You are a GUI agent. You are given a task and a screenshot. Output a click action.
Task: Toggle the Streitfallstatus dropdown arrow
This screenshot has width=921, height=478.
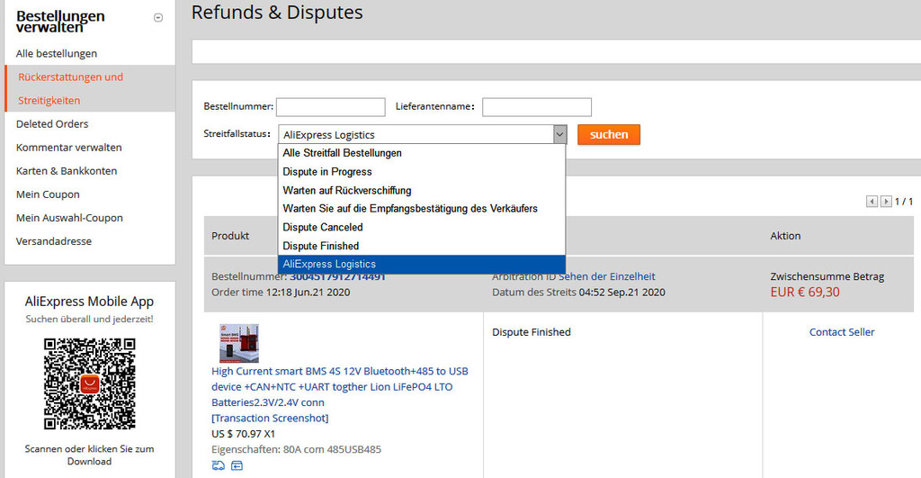(x=559, y=135)
